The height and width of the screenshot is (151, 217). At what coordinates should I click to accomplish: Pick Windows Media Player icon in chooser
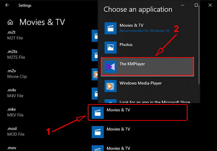pos(111,86)
